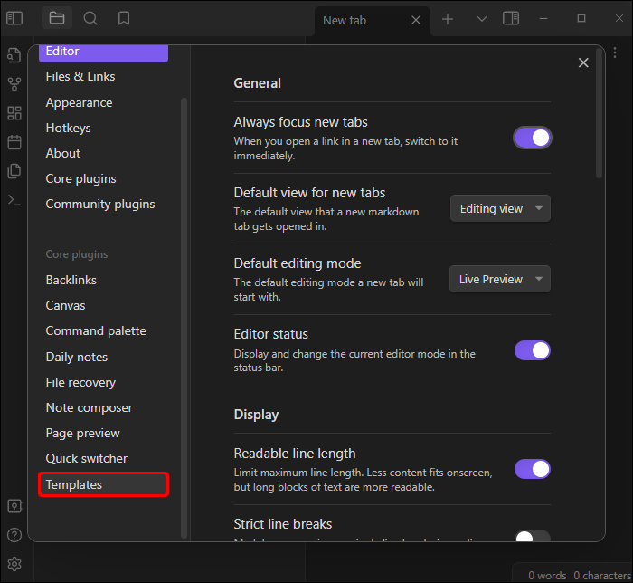This screenshot has width=633, height=583.
Task: Toggle the left sidebar icon
Action: pos(14,18)
